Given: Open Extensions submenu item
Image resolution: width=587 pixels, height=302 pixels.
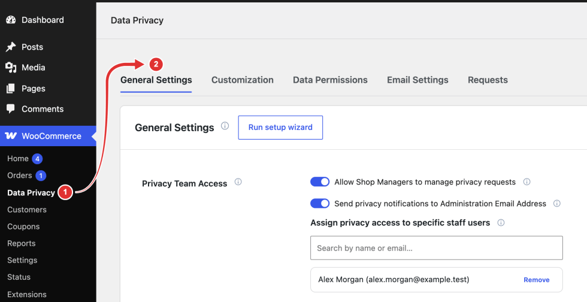Looking at the screenshot, I should [27, 294].
